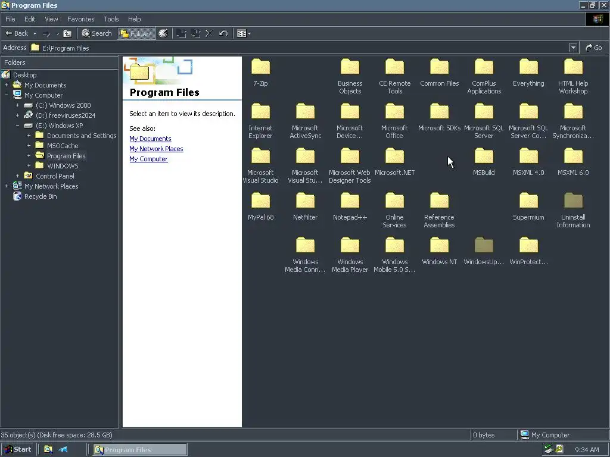Image resolution: width=610 pixels, height=457 pixels.
Task: Open the Favorites menu
Action: [80, 19]
